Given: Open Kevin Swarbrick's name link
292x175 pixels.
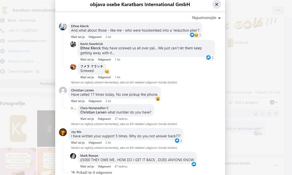Looking at the screenshot, I should [x=92, y=44].
